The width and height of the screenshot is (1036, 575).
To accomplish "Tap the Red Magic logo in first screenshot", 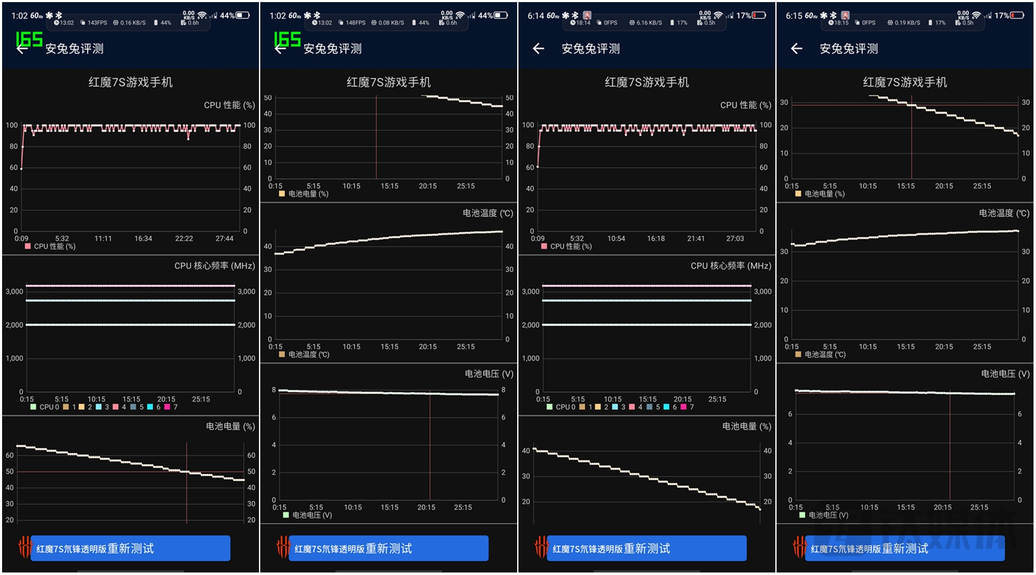I will 25,547.
